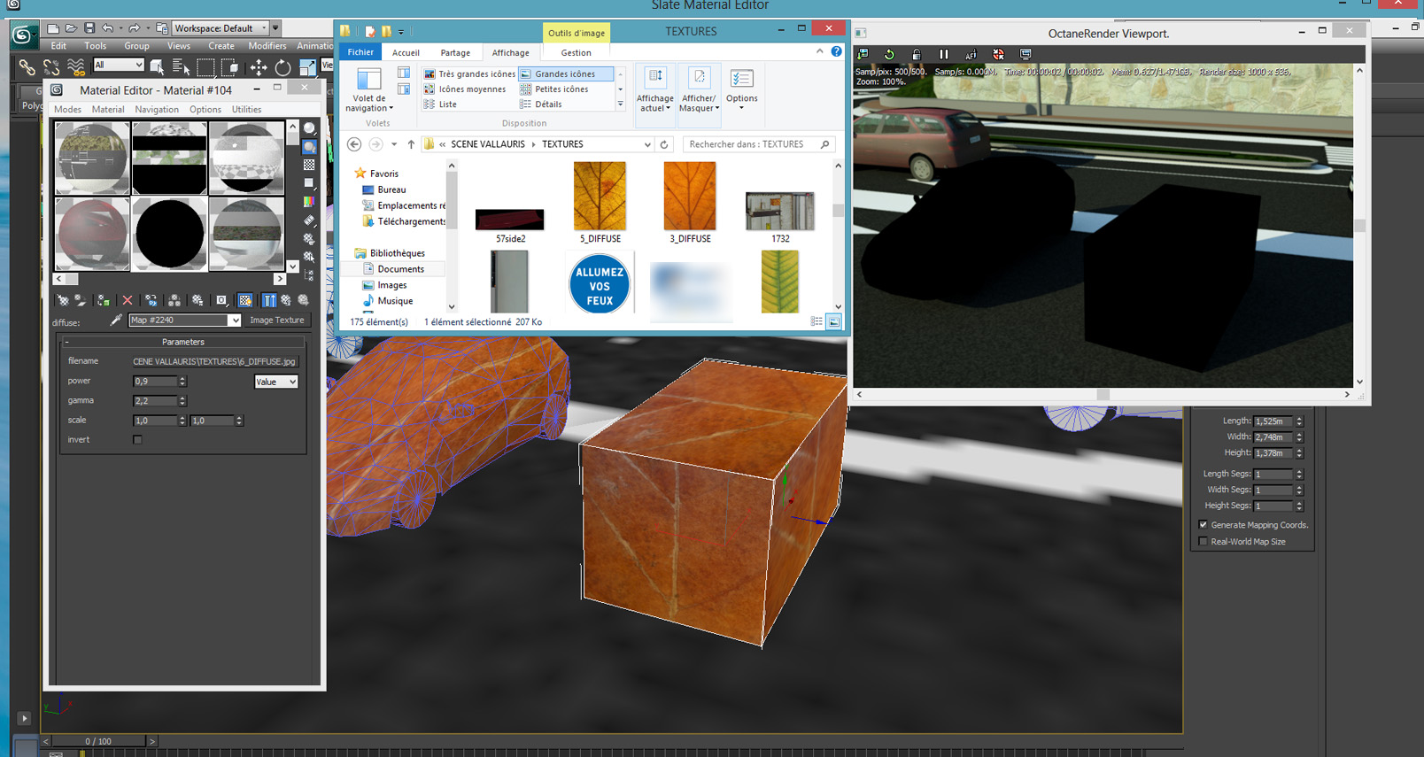This screenshot has width=1424, height=757.
Task: Click the Sample Type sphere icon in Material Editor
Action: pyautogui.click(x=309, y=129)
